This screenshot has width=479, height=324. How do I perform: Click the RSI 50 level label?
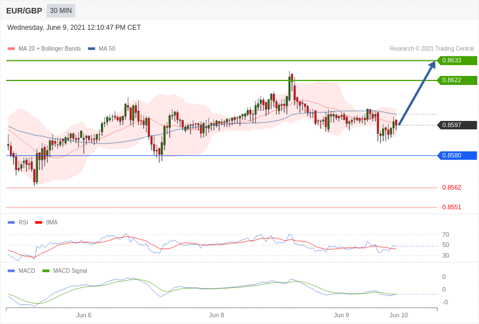coord(446,245)
